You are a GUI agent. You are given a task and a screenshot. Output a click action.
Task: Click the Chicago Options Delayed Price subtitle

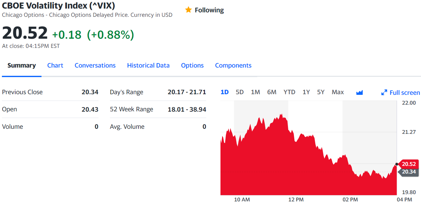(x=87, y=15)
